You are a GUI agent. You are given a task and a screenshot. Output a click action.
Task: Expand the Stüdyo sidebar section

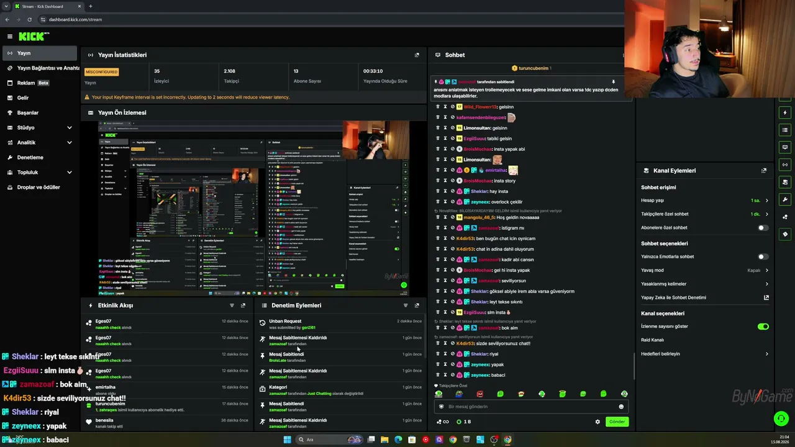point(40,128)
